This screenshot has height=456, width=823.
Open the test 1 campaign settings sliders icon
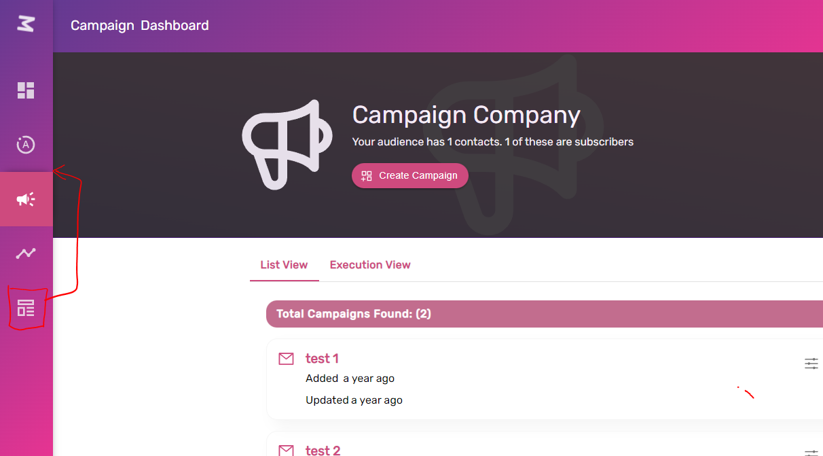[811, 364]
